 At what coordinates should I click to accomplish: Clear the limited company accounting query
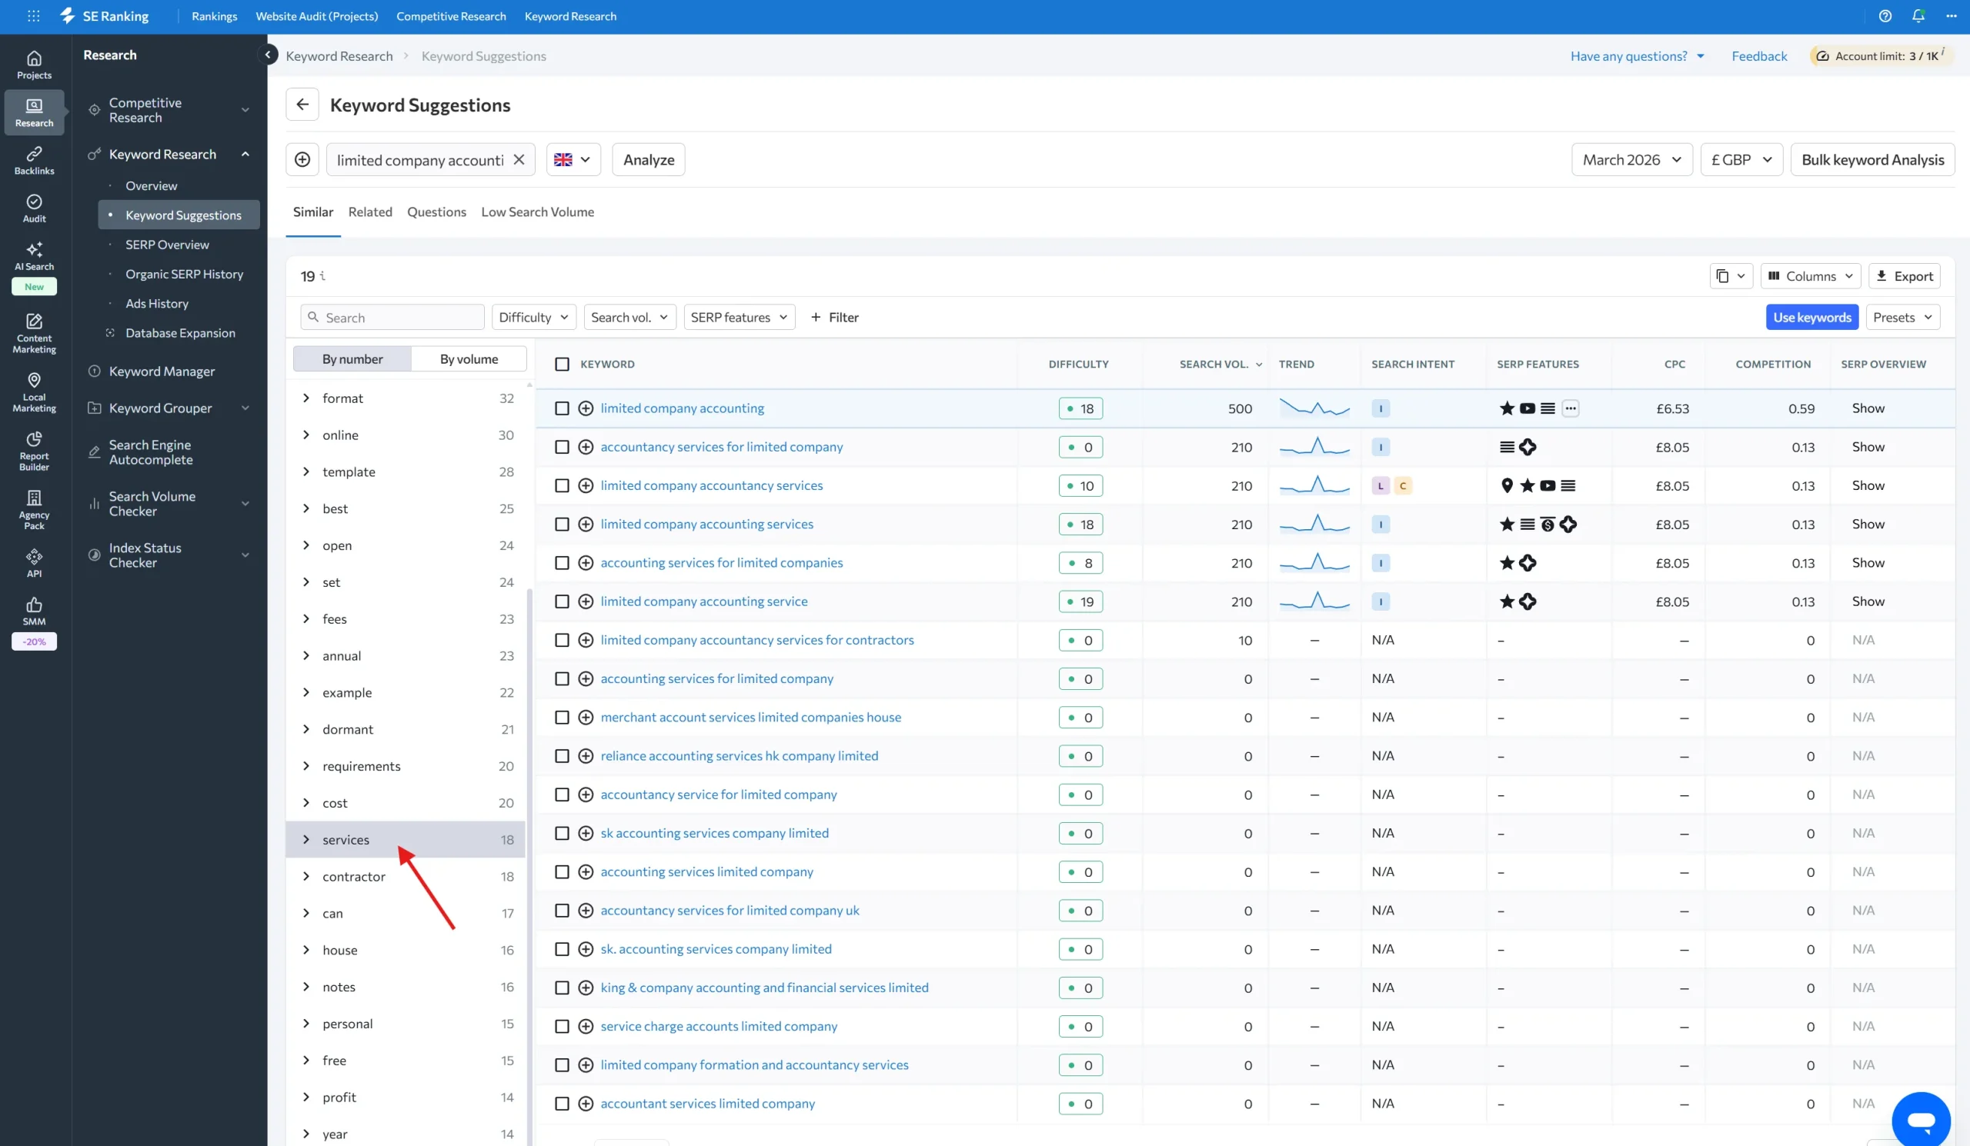click(x=519, y=159)
